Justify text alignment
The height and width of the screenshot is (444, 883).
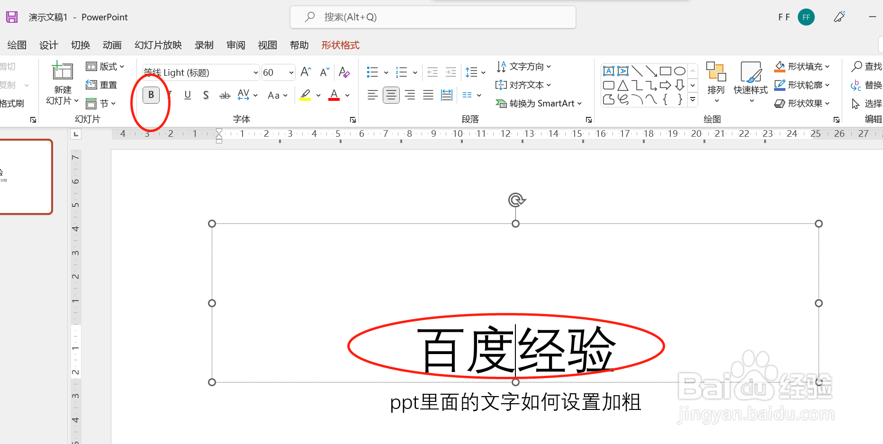tap(428, 95)
